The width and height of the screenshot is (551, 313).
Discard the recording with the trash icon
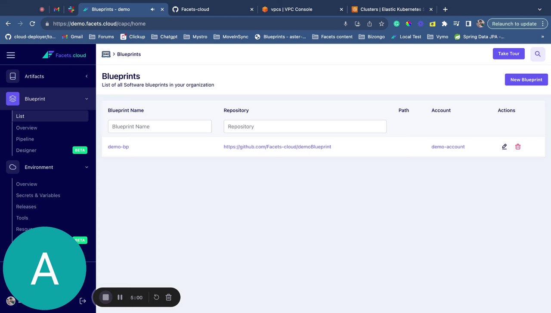pos(169,297)
